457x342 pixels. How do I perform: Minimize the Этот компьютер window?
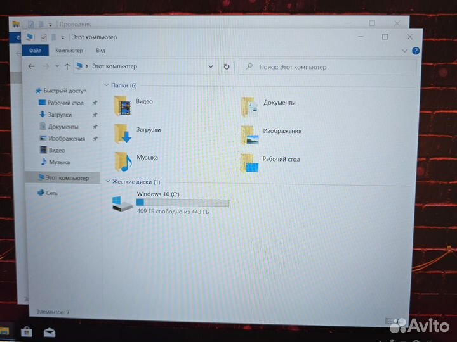tap(361, 37)
